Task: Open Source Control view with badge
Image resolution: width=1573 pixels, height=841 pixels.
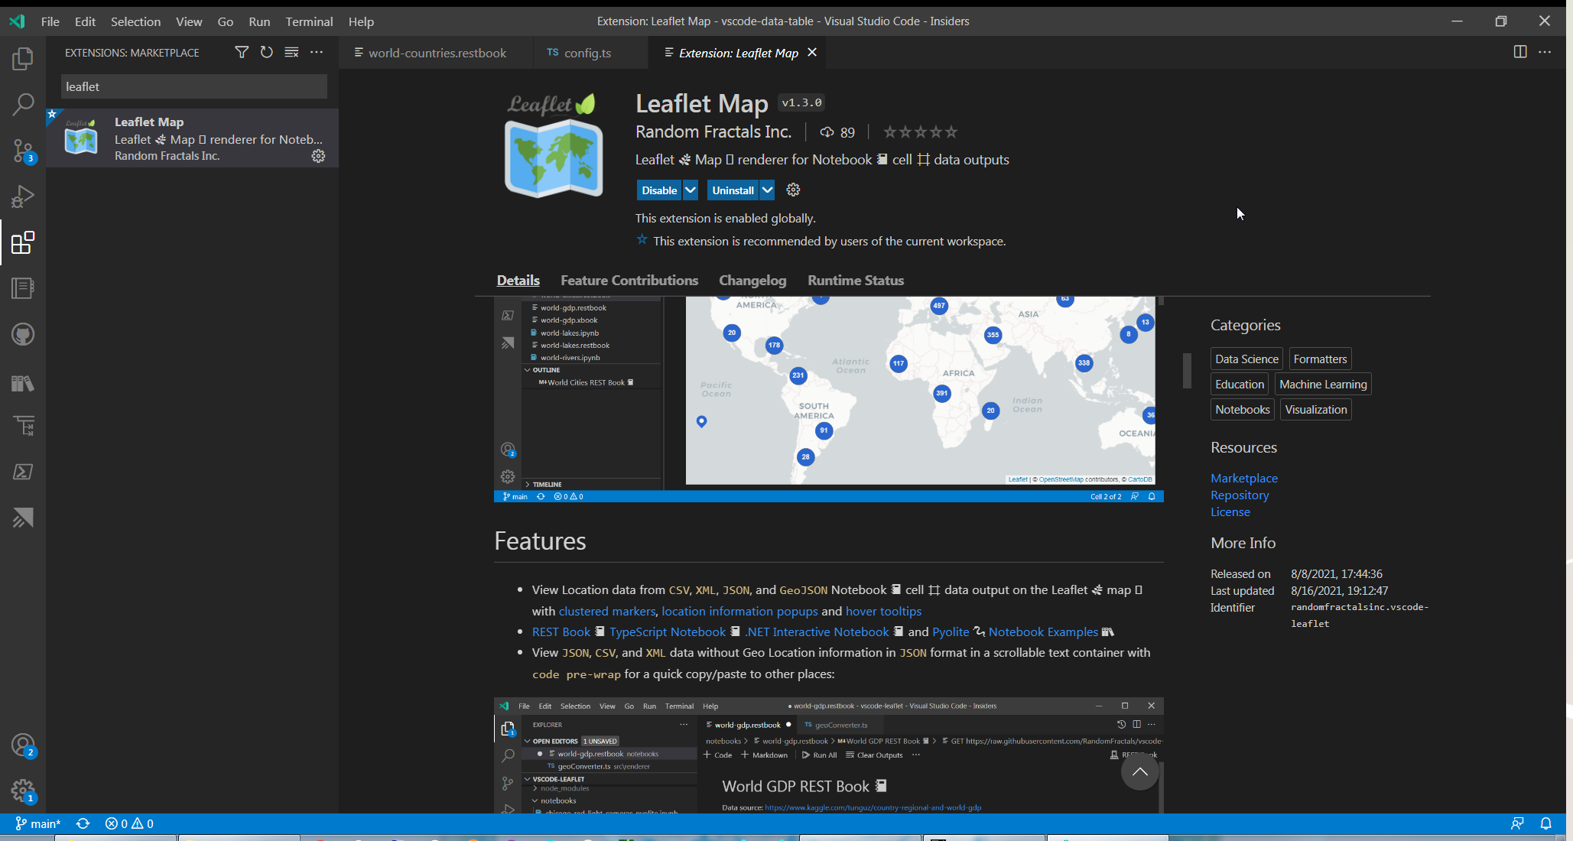Action: click(23, 151)
